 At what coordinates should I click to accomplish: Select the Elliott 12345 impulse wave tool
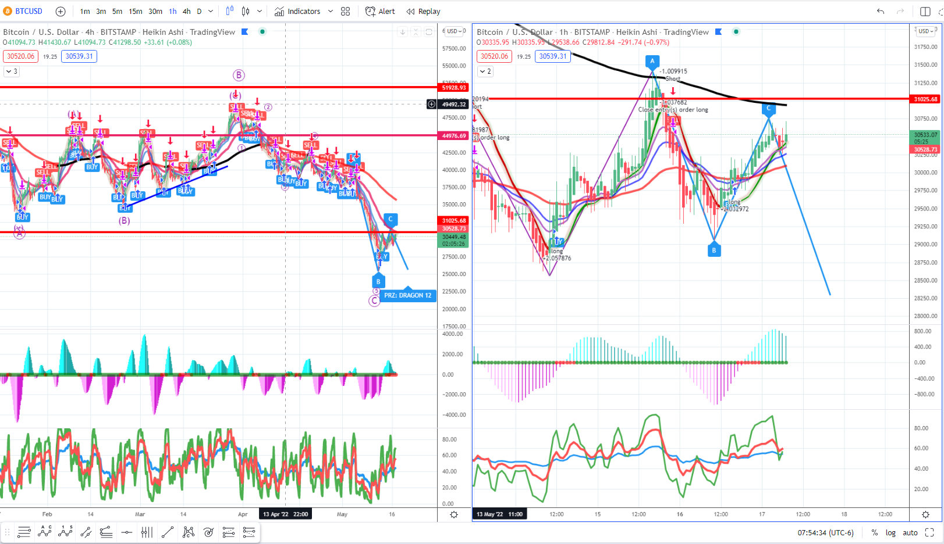pyautogui.click(x=65, y=532)
